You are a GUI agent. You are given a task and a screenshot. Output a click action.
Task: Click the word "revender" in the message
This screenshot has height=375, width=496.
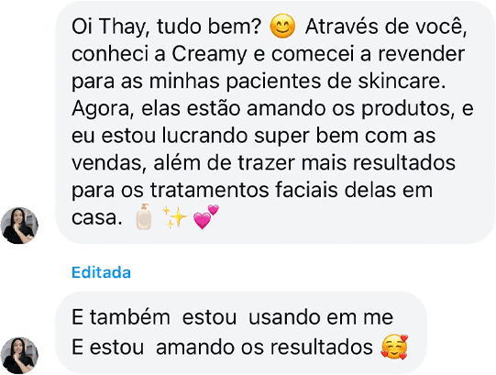point(422,54)
